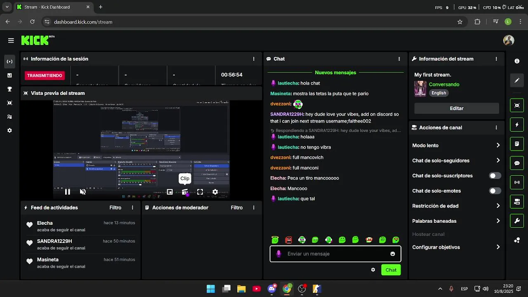The height and width of the screenshot is (297, 528).
Task: Toggle activity feed lightning icon in right rail
Action: (x=517, y=125)
